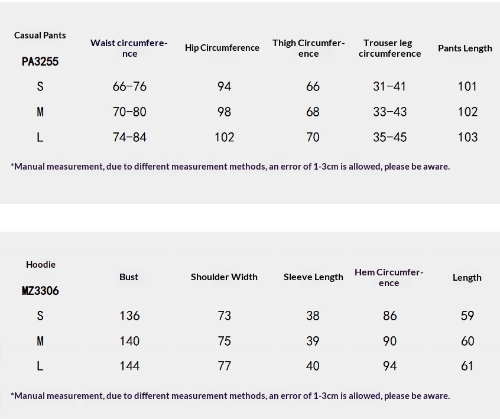Viewport: 500px width, 419px height.
Task: Select the Bust column header
Action: pos(129,277)
